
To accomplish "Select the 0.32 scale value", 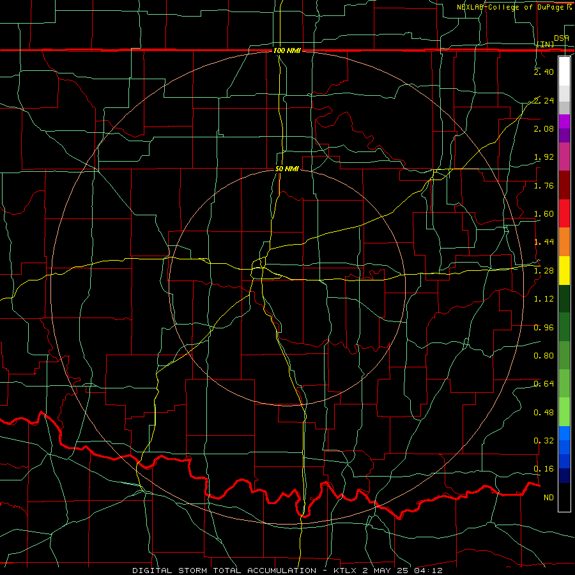I will pyautogui.click(x=544, y=441).
